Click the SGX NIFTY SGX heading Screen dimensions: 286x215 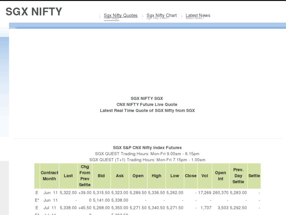pos(147,99)
